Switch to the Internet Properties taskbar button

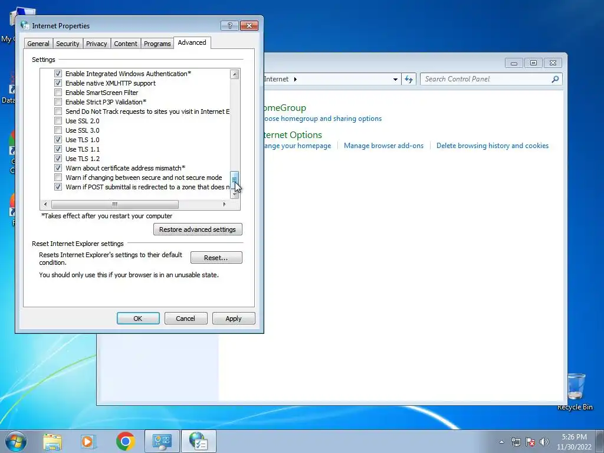point(198,441)
